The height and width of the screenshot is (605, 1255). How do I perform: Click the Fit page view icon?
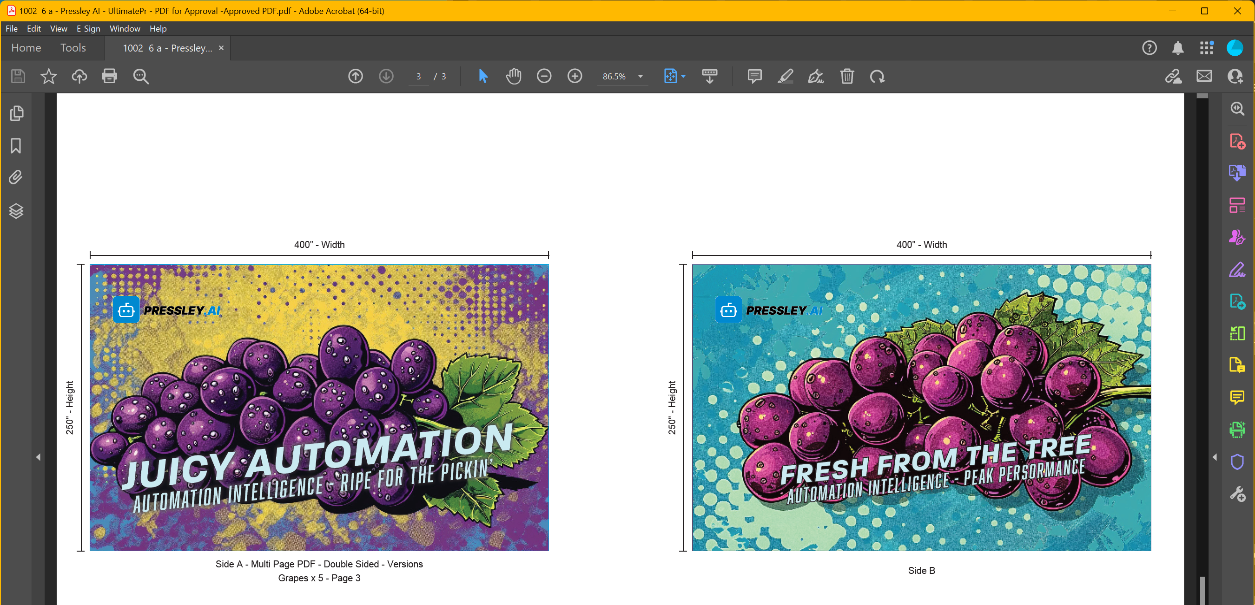[x=670, y=77]
